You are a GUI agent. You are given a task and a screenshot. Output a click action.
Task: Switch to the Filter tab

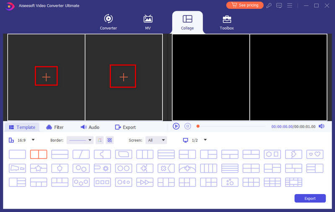coord(55,128)
